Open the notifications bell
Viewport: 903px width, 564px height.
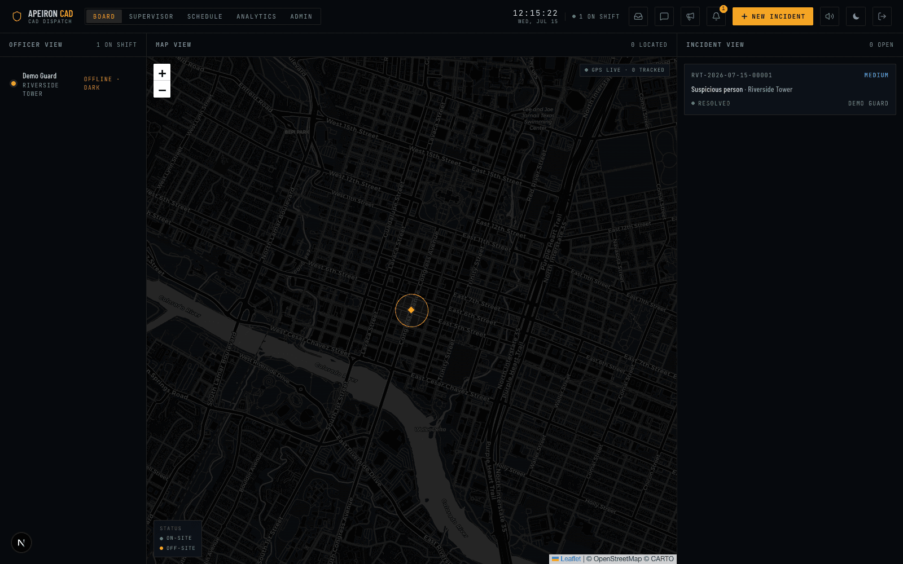pos(716,16)
